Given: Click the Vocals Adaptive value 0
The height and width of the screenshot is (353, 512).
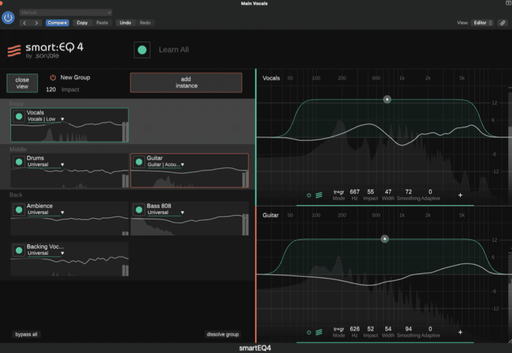Looking at the screenshot, I should pos(430,192).
